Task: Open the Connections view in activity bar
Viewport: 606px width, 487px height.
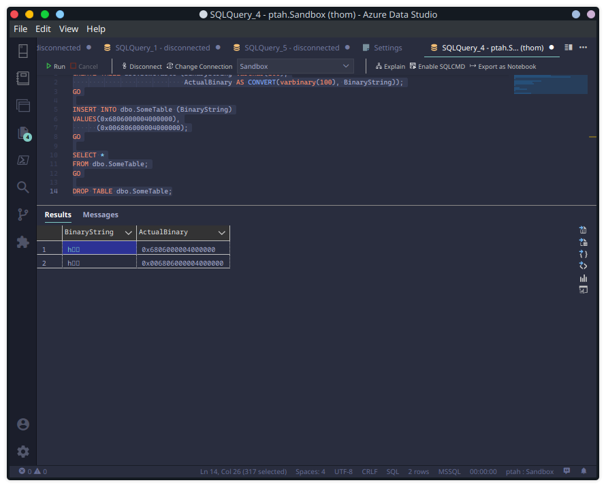Action: 22,50
